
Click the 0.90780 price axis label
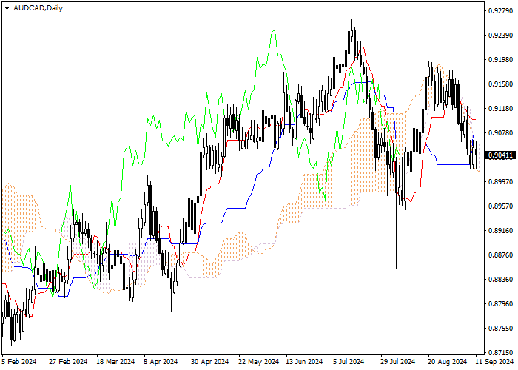(500, 133)
